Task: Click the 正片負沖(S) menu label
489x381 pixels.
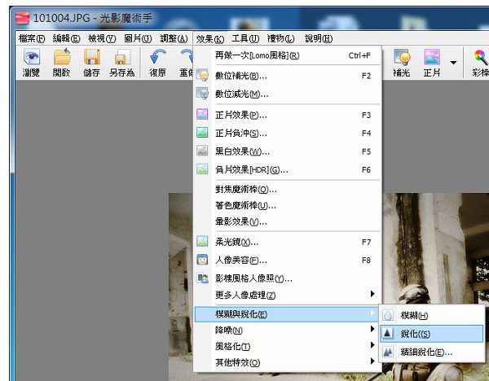Action: pyautogui.click(x=241, y=134)
